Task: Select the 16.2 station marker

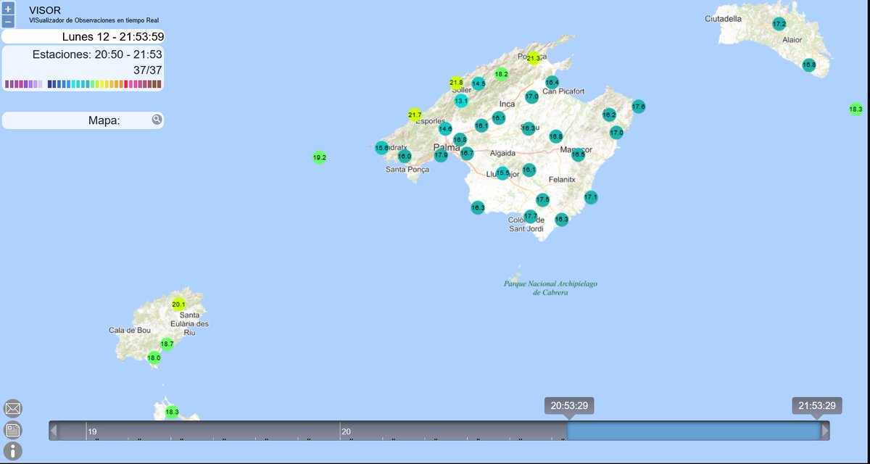Action: (610, 115)
